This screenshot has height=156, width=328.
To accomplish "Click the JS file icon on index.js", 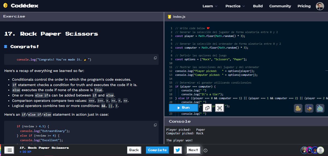I will 169,17.
